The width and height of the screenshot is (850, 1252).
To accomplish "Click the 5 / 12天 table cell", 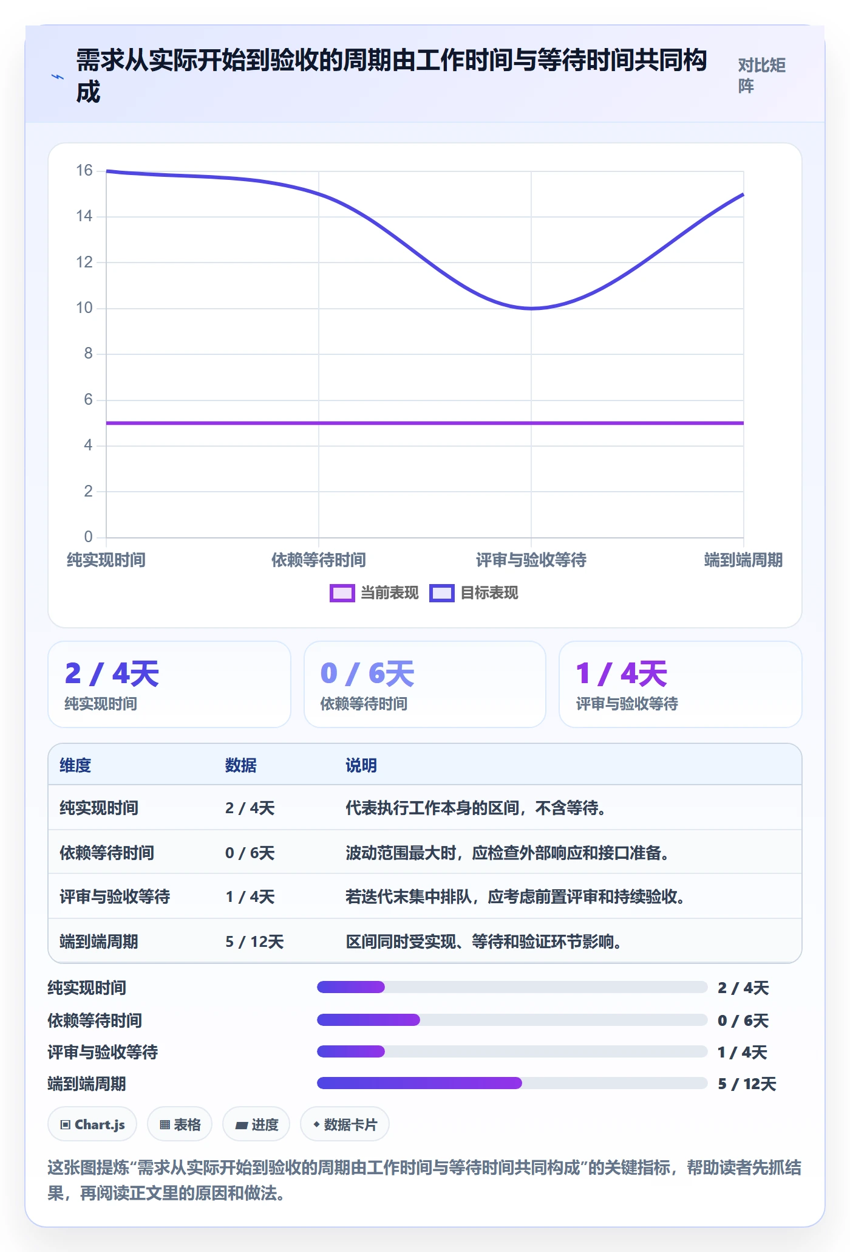I will 254,941.
